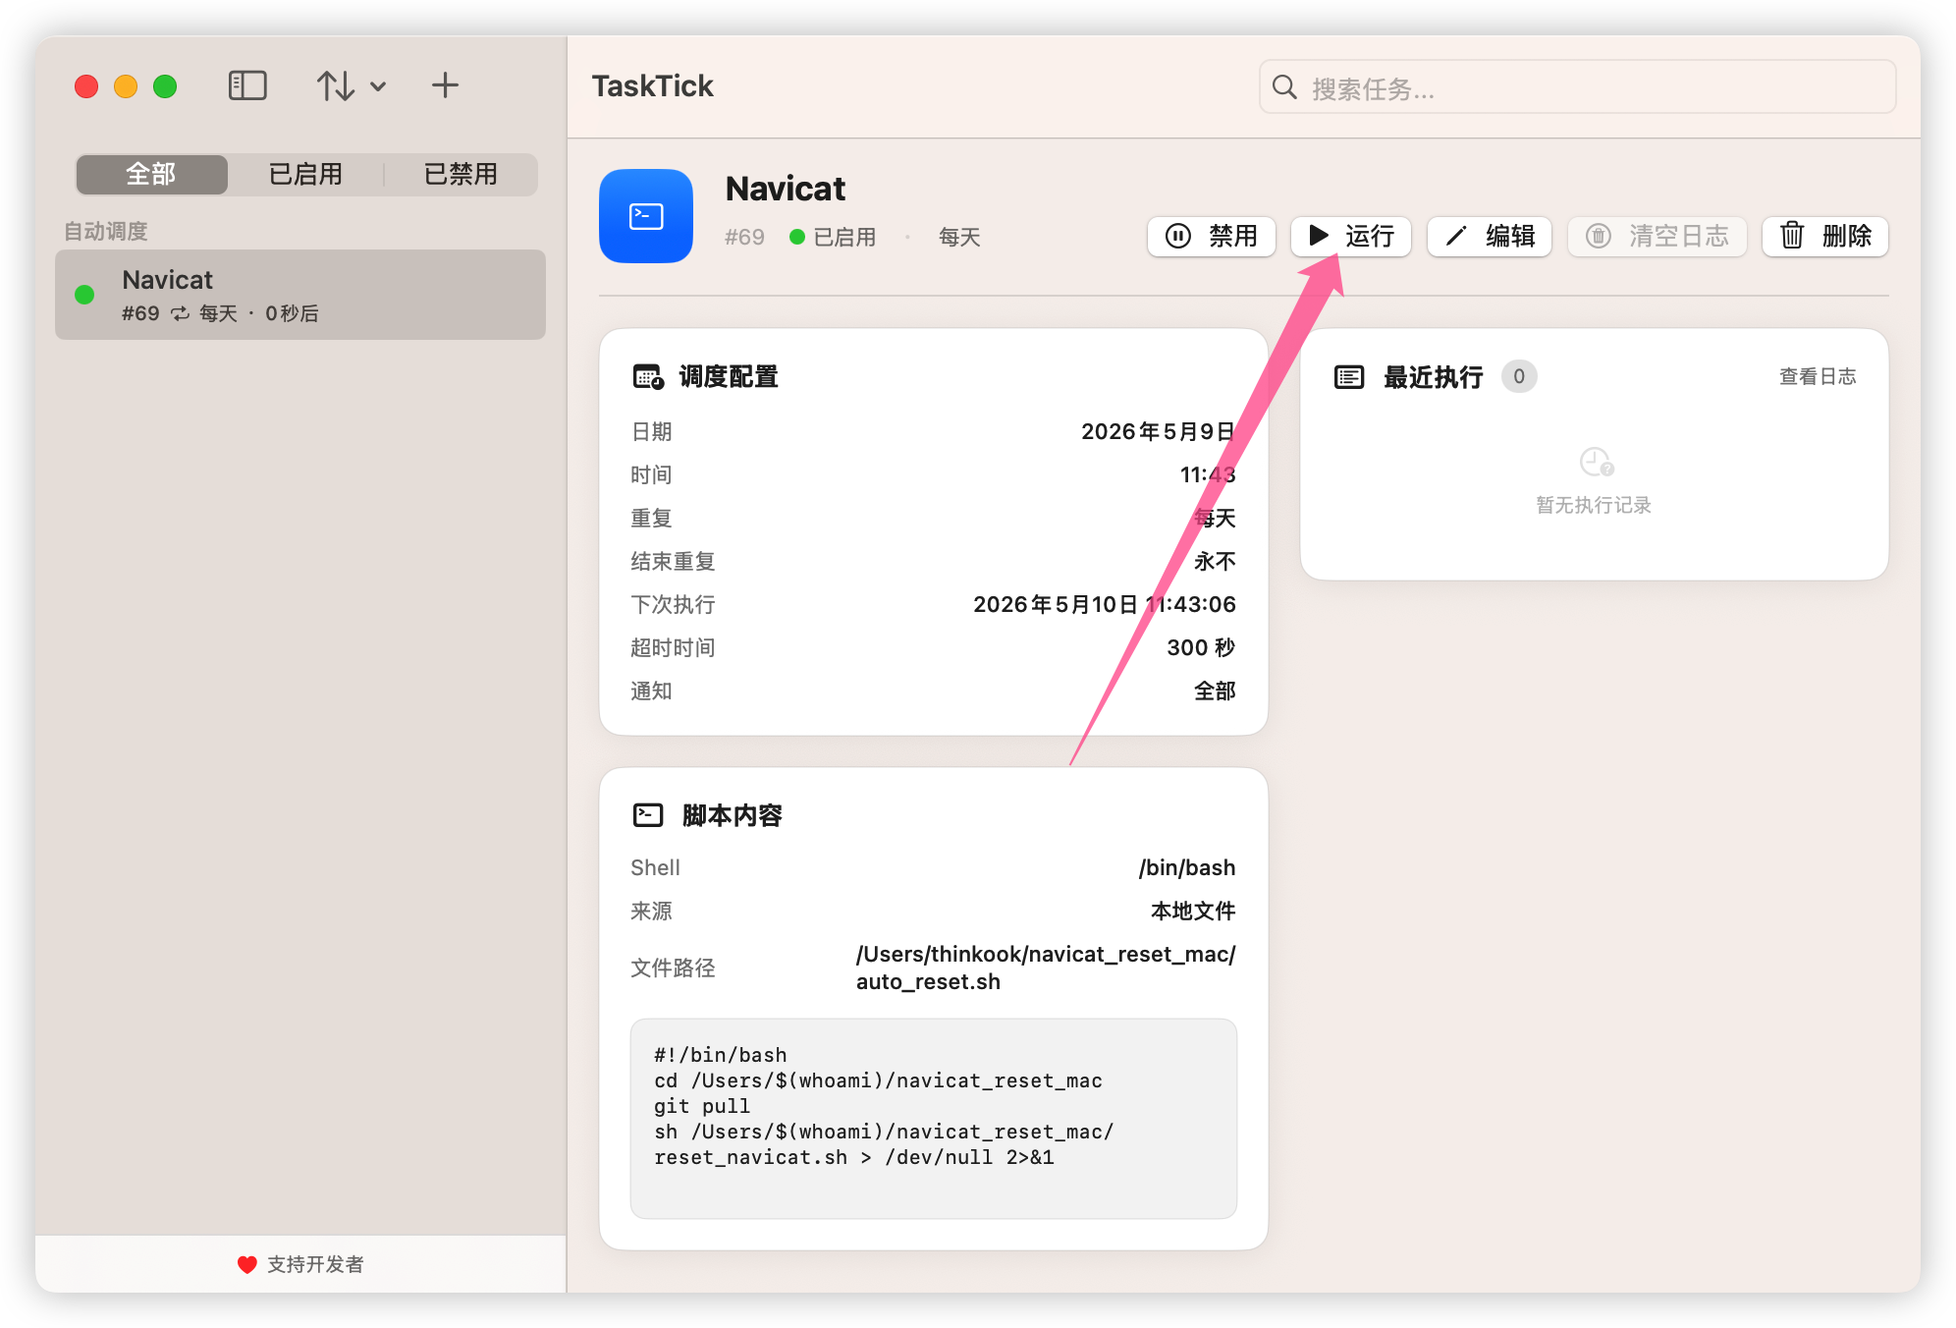Click the 超时时间 value 300 秒
The height and width of the screenshot is (1328, 1956).
1201,647
